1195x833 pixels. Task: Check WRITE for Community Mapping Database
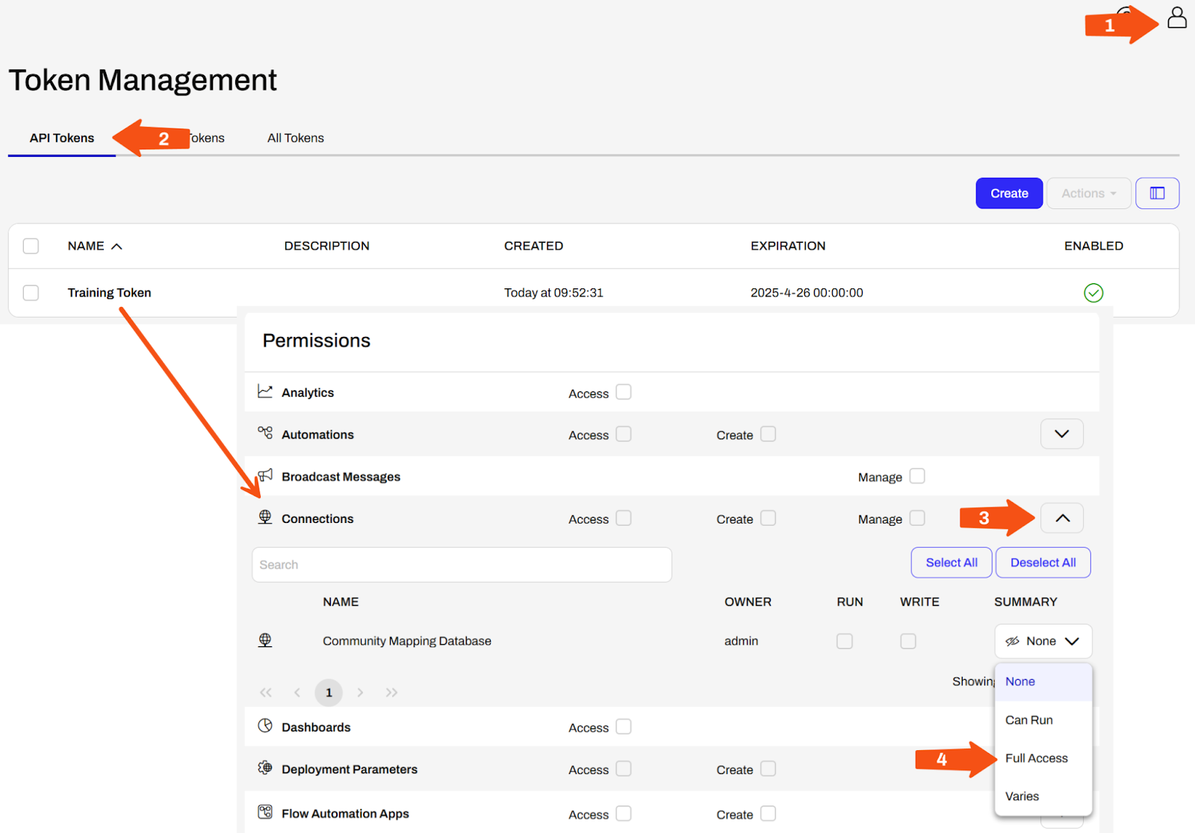(908, 641)
